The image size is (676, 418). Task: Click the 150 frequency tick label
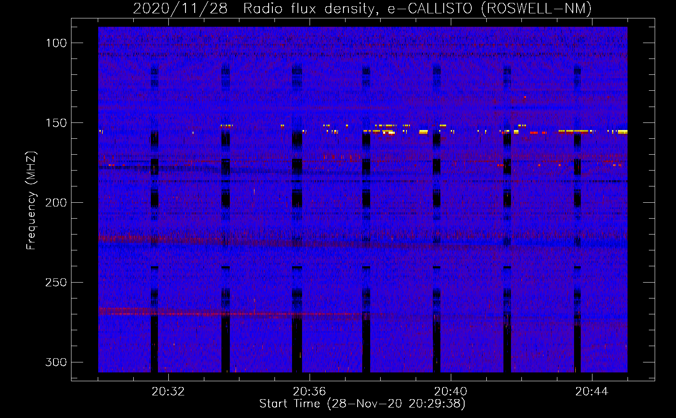coord(56,123)
